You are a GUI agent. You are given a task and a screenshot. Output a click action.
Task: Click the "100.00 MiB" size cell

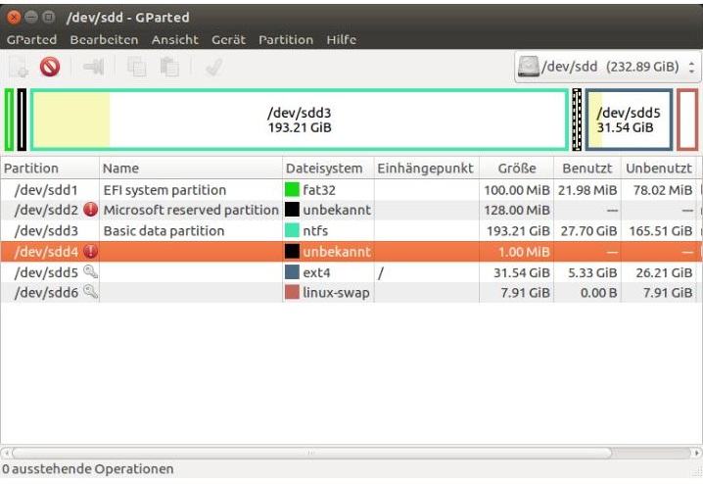click(517, 190)
